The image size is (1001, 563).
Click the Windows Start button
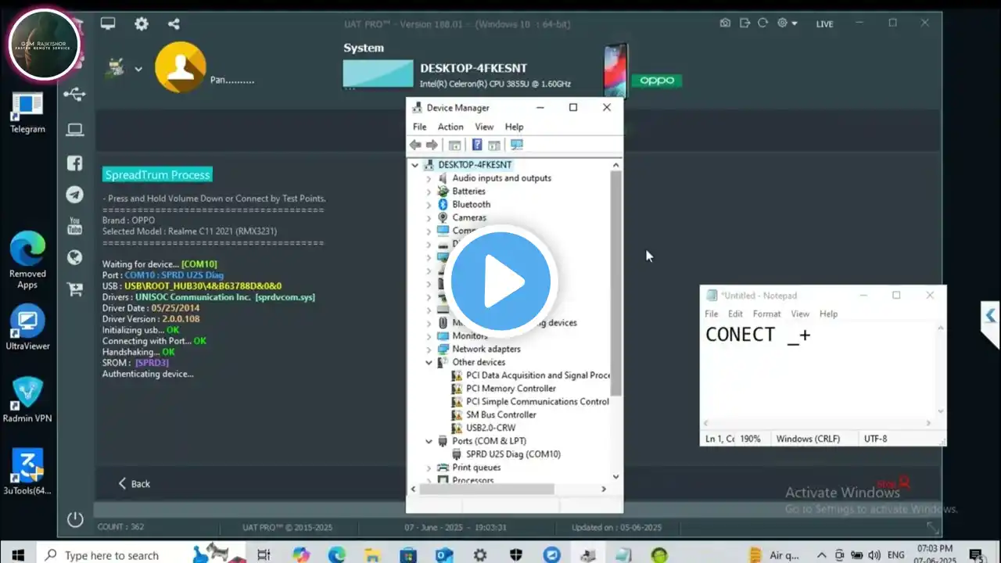[x=18, y=555]
